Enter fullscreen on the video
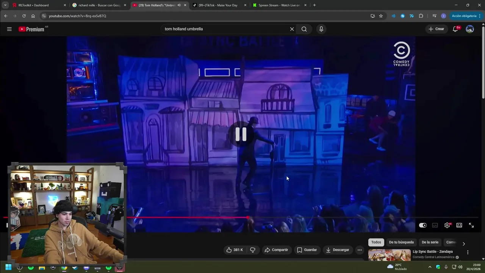This screenshot has height=273, width=485. [471, 225]
